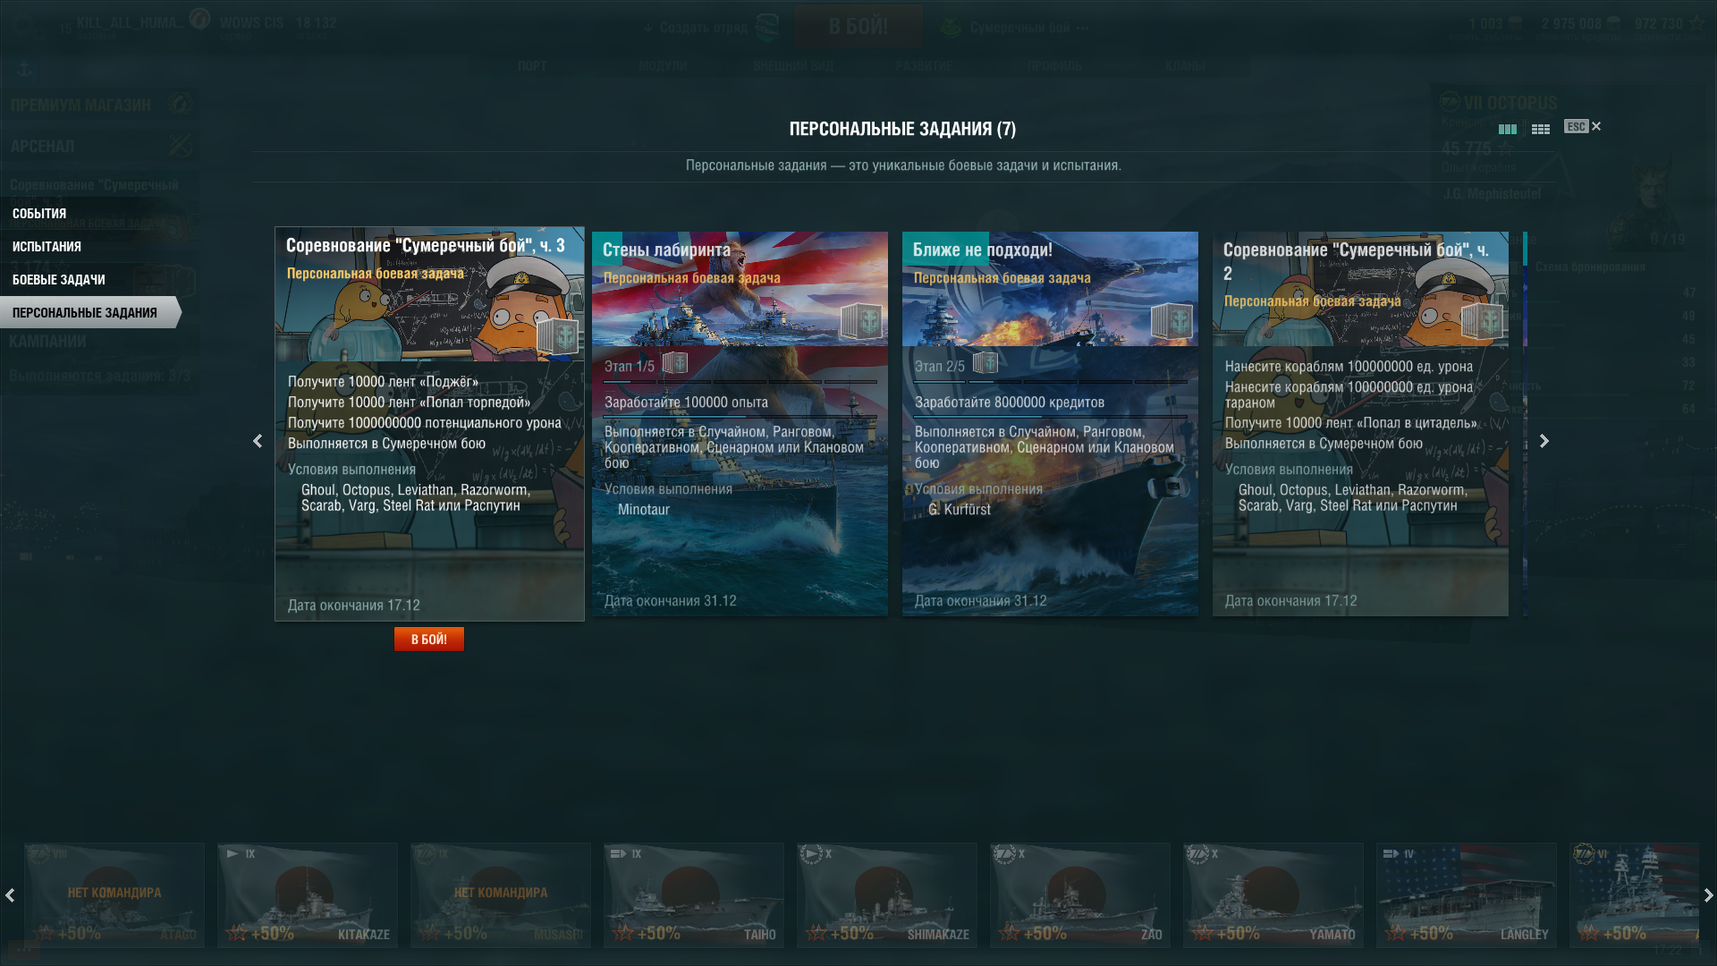The height and width of the screenshot is (966, 1717).
Task: Click the "Этап 2/5" stage progress bar
Action: (1051, 382)
